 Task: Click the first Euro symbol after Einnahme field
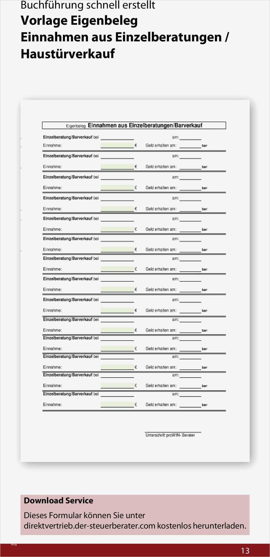pyautogui.click(x=136, y=145)
